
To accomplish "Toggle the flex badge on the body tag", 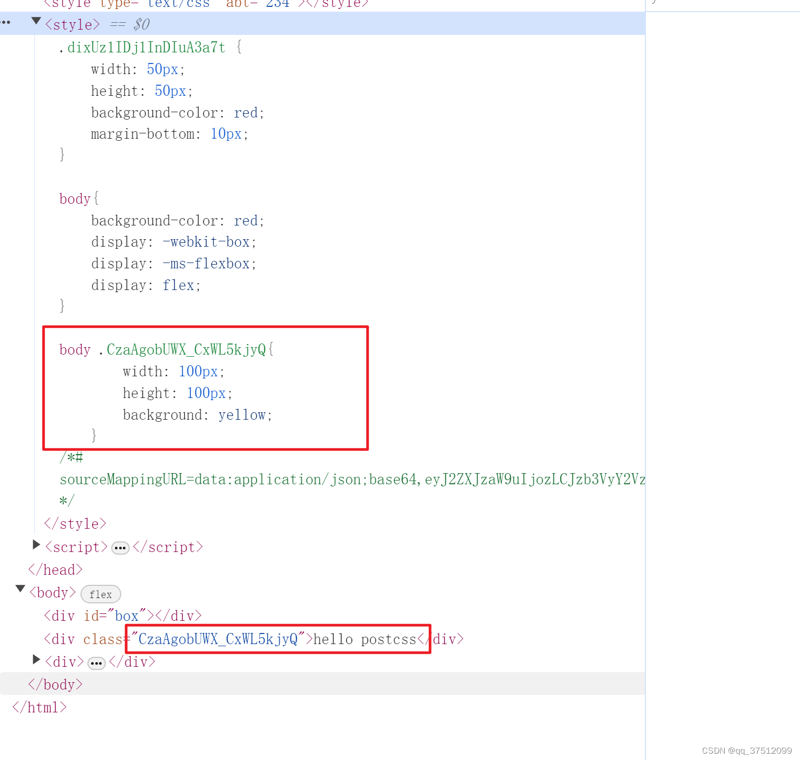I will pos(101,594).
